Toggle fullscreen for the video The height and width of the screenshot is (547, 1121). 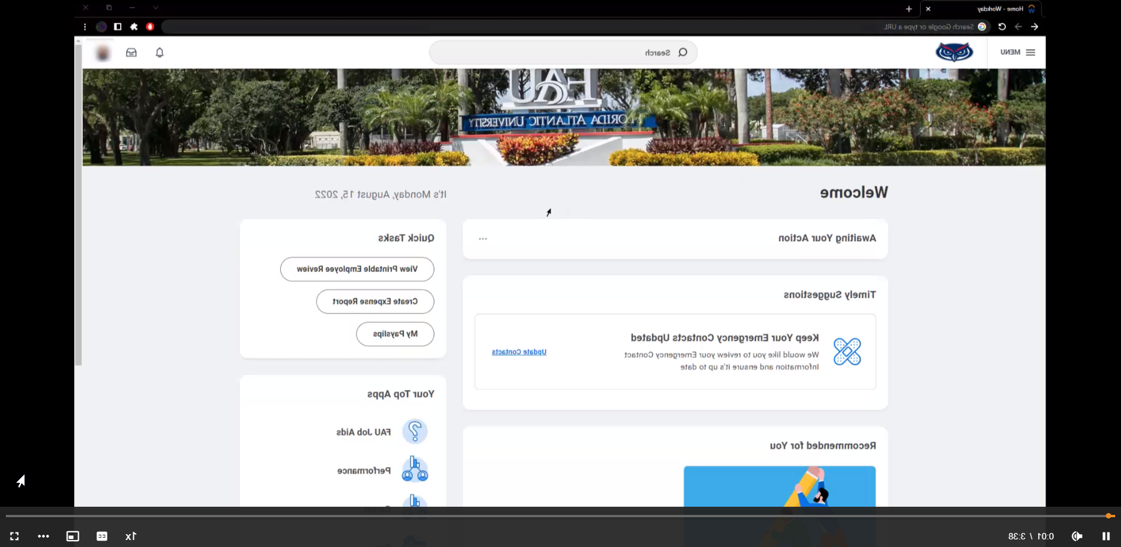[15, 536]
